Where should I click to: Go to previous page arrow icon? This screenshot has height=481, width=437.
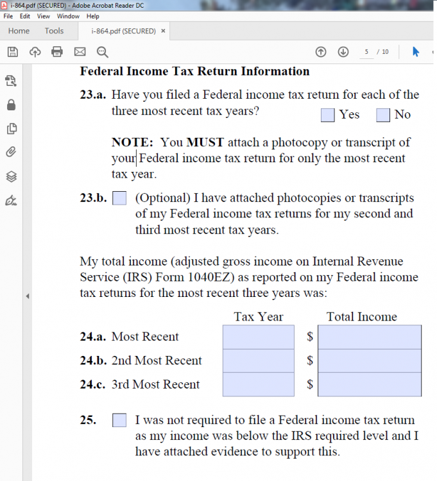[321, 52]
